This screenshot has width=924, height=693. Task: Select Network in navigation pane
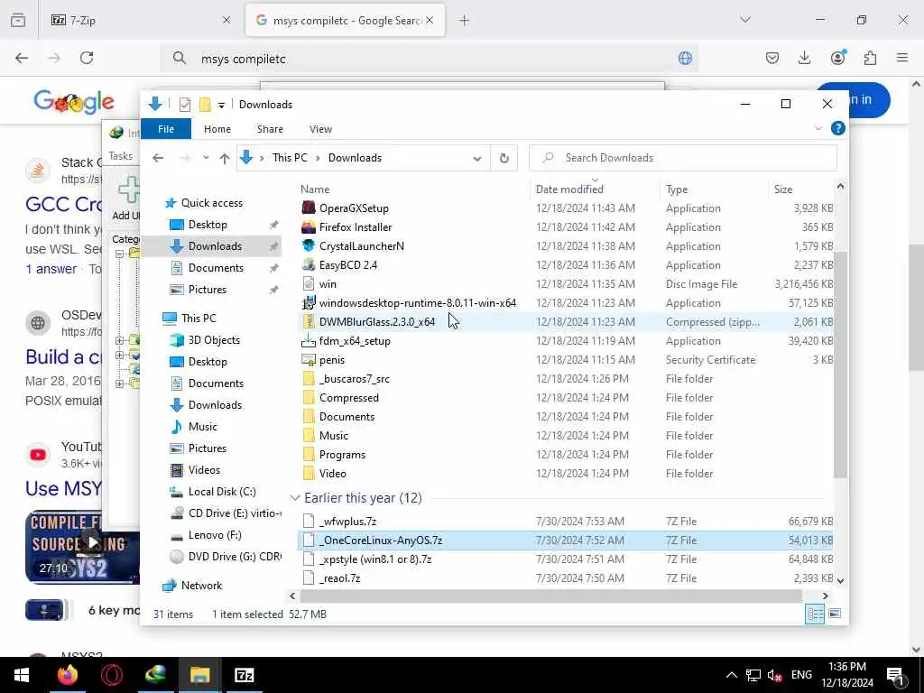coord(201,585)
